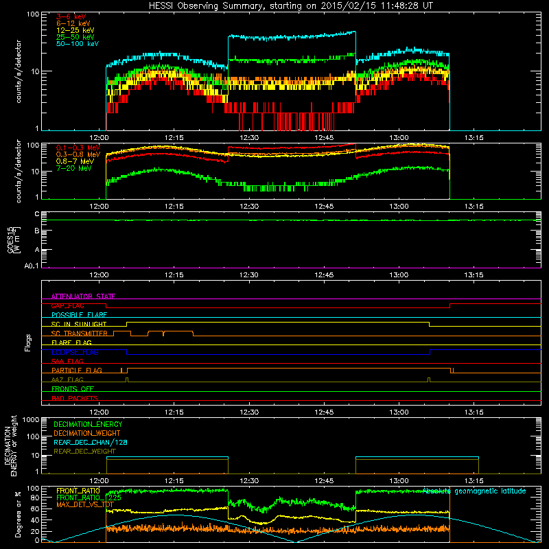Select the 50-100 keV legend label
This screenshot has width=549, height=549.
tap(78, 44)
